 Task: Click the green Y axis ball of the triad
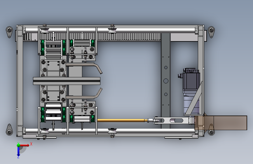point(18,145)
